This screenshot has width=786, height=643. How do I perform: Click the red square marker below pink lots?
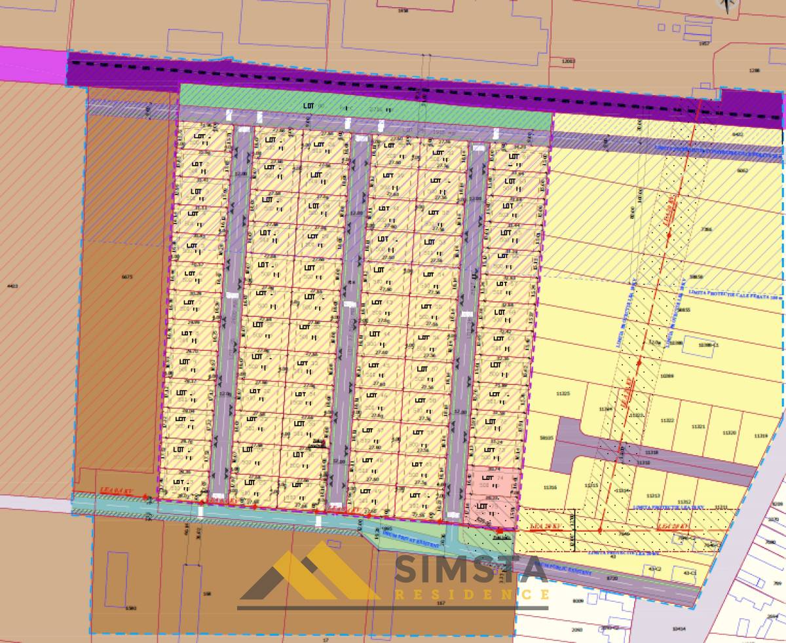500,530
